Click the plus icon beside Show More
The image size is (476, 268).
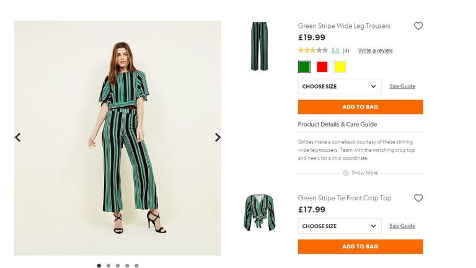click(x=346, y=173)
